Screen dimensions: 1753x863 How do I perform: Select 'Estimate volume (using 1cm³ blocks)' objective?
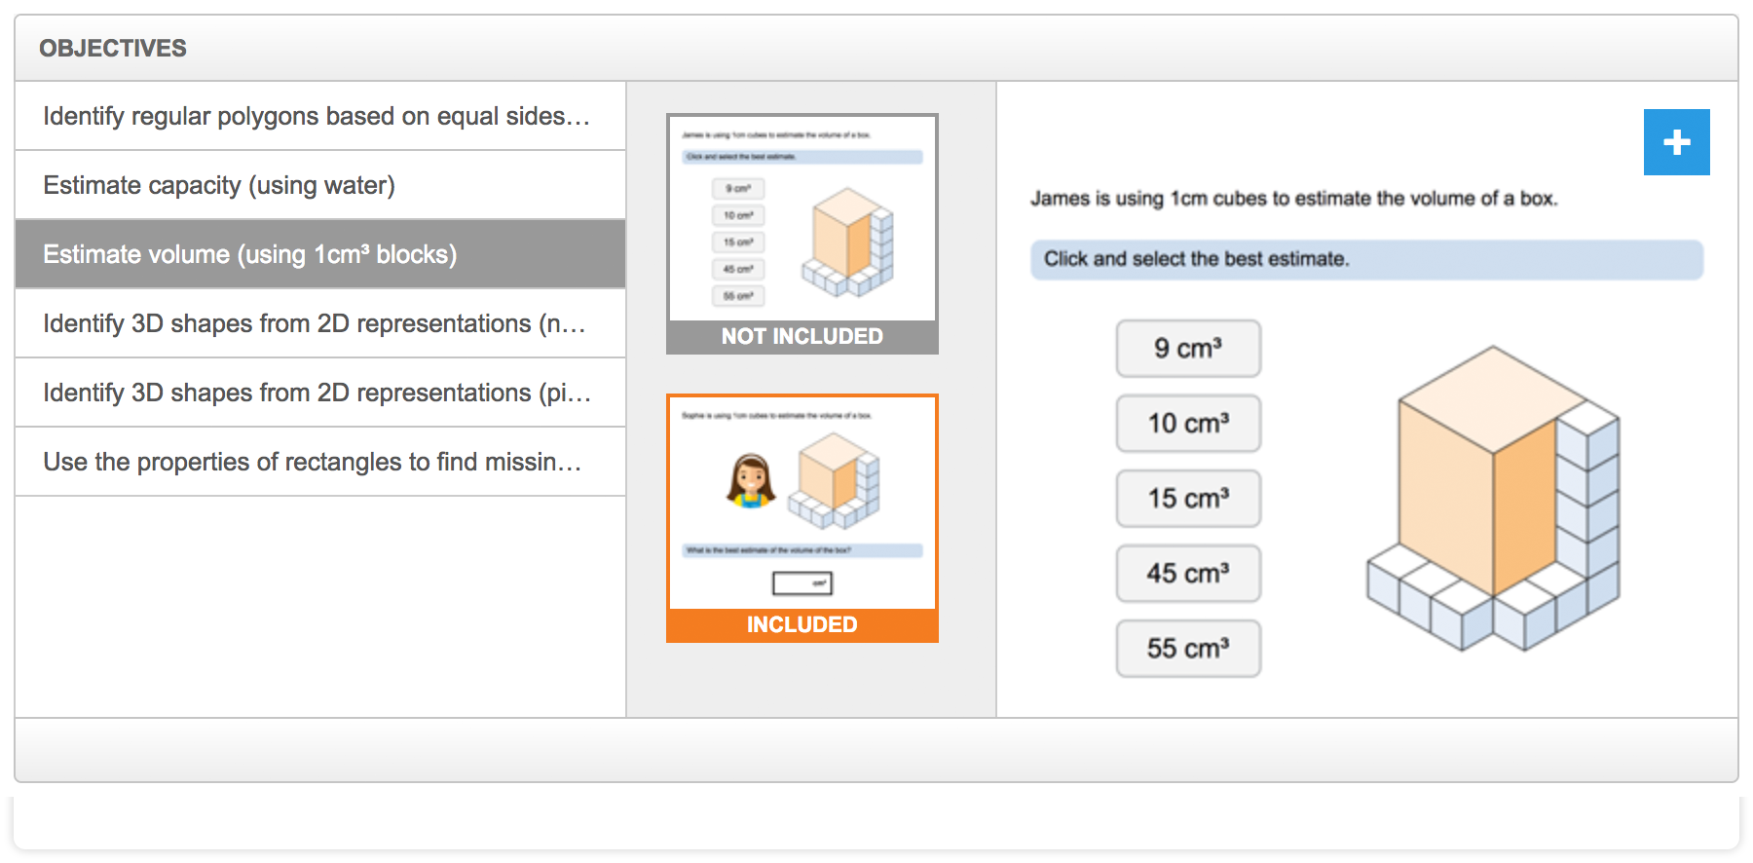click(x=251, y=254)
